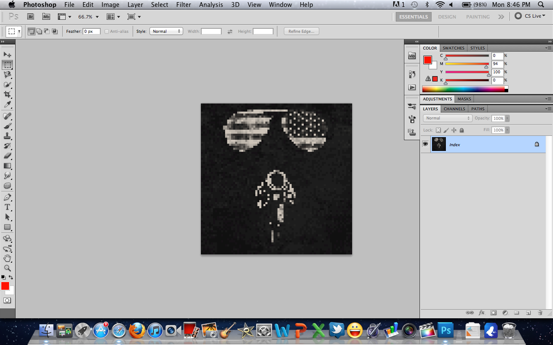Open the Style dropdown in the options bar
This screenshot has width=553, height=345.
coord(166,31)
